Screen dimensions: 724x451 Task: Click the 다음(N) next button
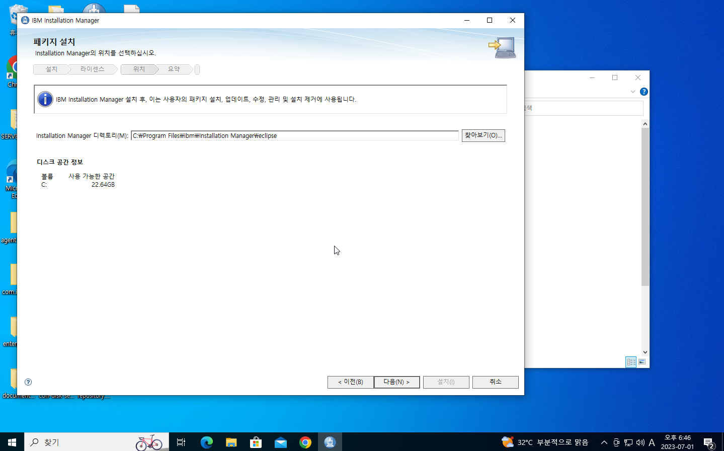tap(396, 382)
